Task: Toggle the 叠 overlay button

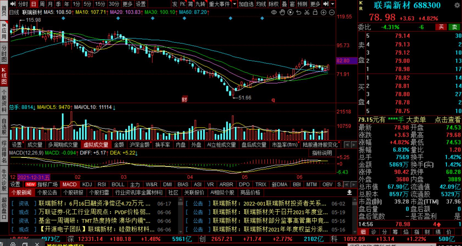Action: pos(284,4)
